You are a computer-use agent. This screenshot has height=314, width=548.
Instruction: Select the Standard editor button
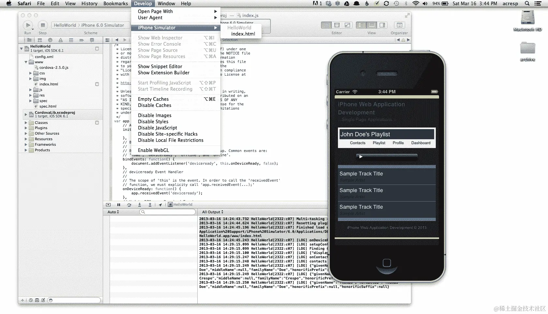(x=326, y=25)
